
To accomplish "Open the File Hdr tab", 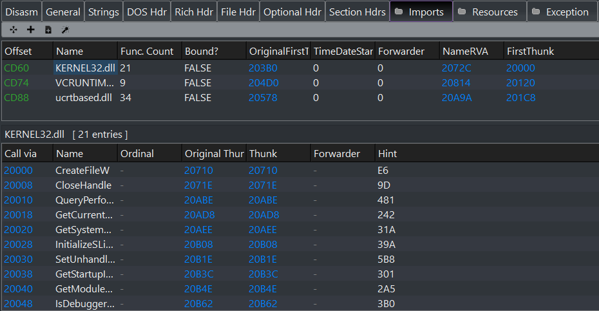I will [238, 12].
